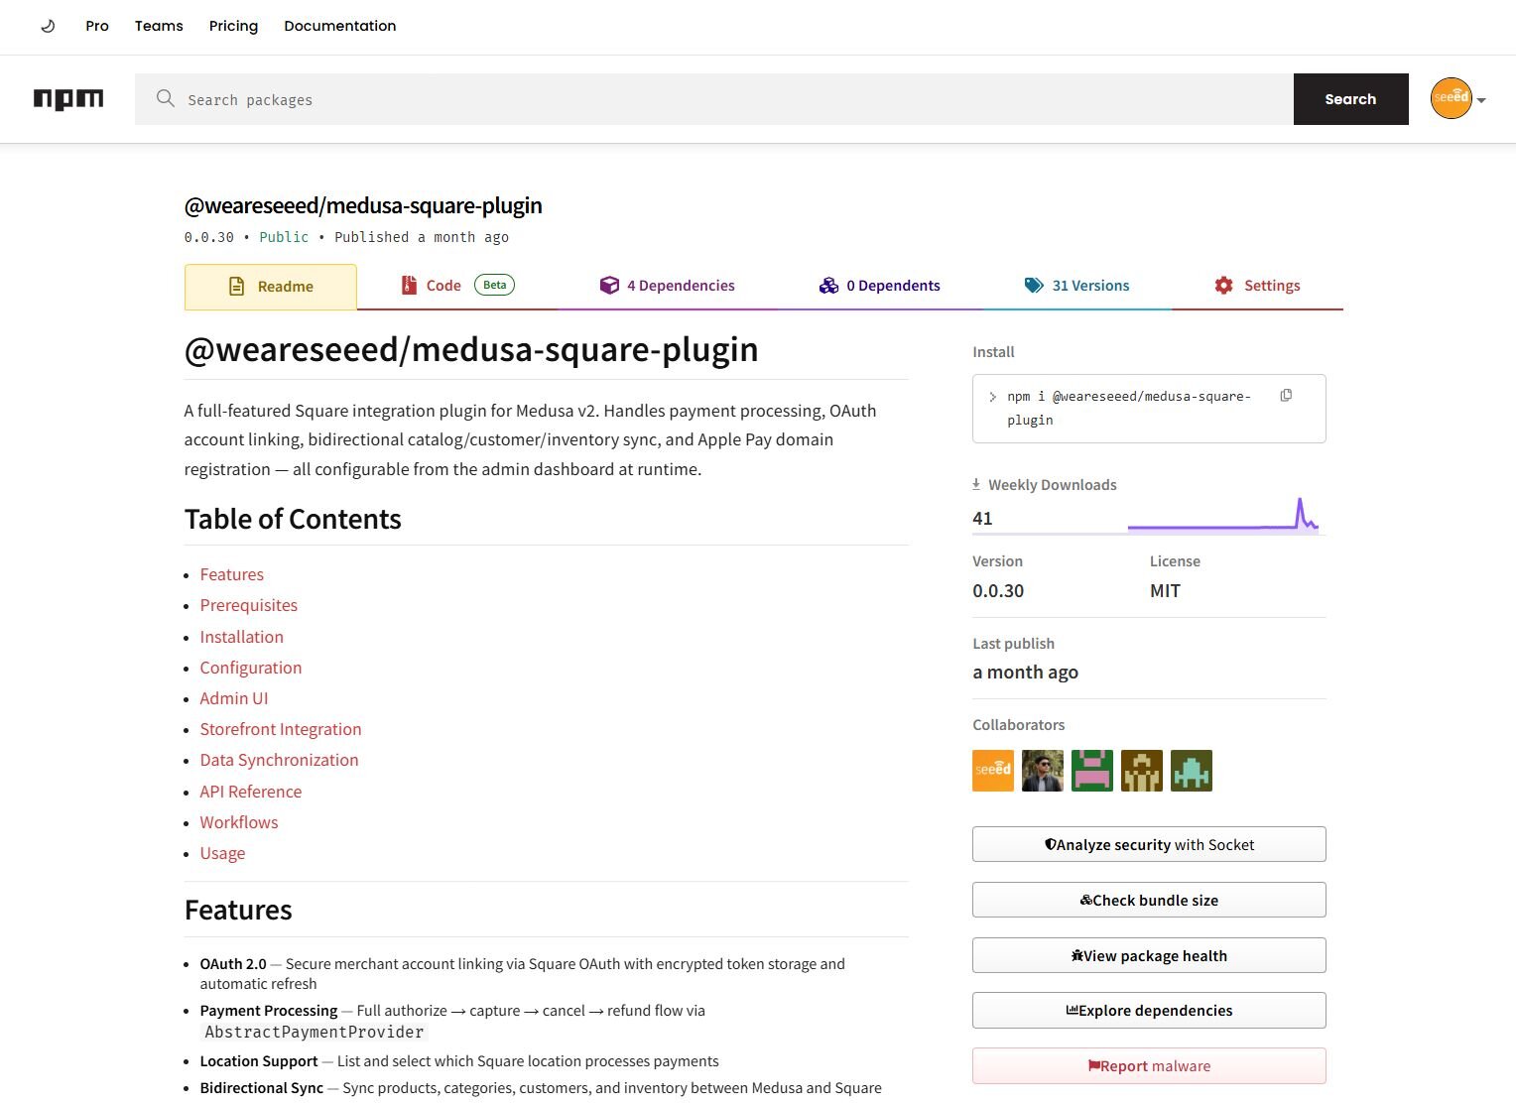This screenshot has width=1516, height=1103.
Task: Jump to Data Synchronization section link
Action: (x=280, y=760)
